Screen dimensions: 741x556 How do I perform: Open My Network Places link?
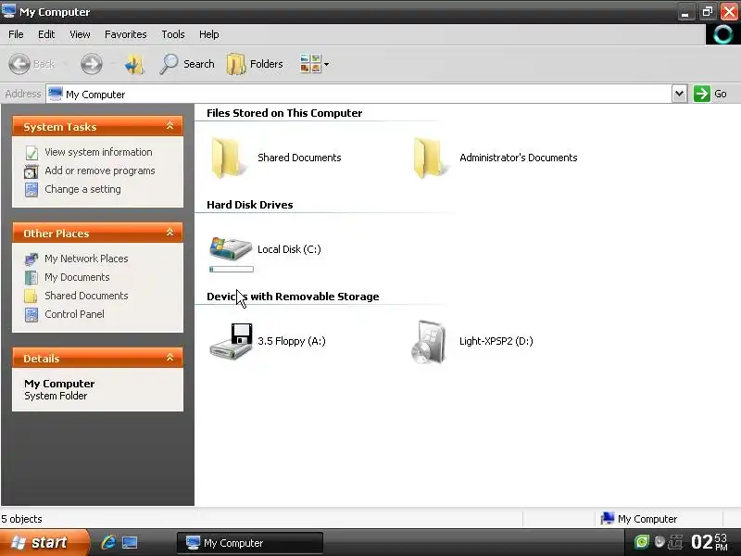tap(86, 259)
